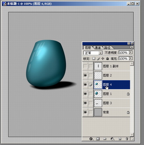Click the layer list scroll down arrow
Viewport: 144px width, 145px height.
132,135
